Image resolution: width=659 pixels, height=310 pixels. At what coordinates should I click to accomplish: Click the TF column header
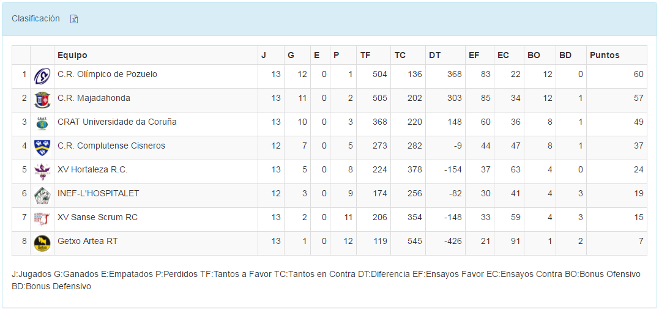click(365, 55)
